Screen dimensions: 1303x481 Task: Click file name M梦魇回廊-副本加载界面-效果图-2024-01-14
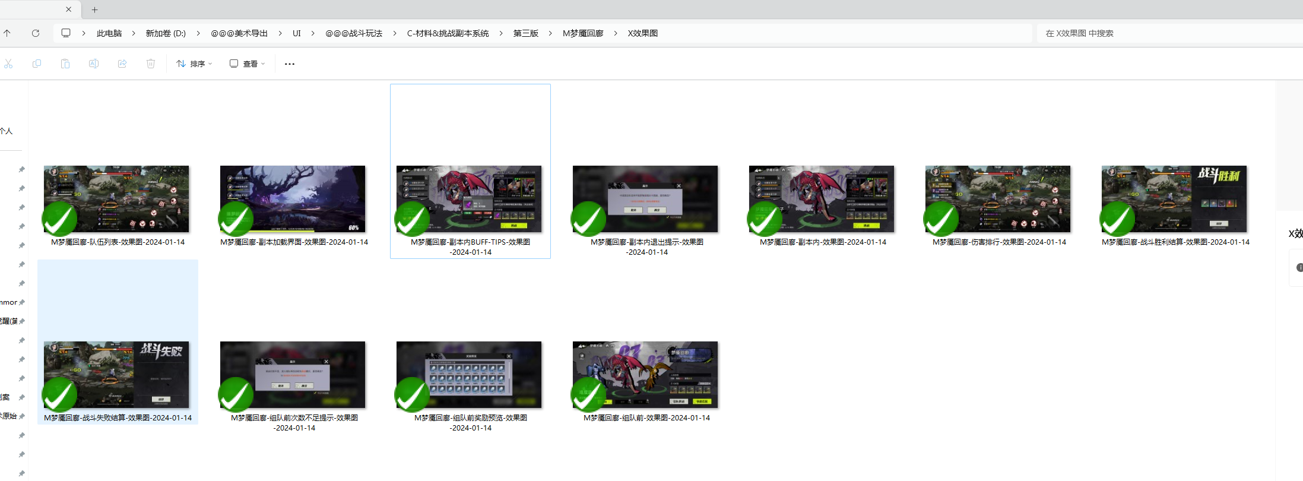coord(294,242)
